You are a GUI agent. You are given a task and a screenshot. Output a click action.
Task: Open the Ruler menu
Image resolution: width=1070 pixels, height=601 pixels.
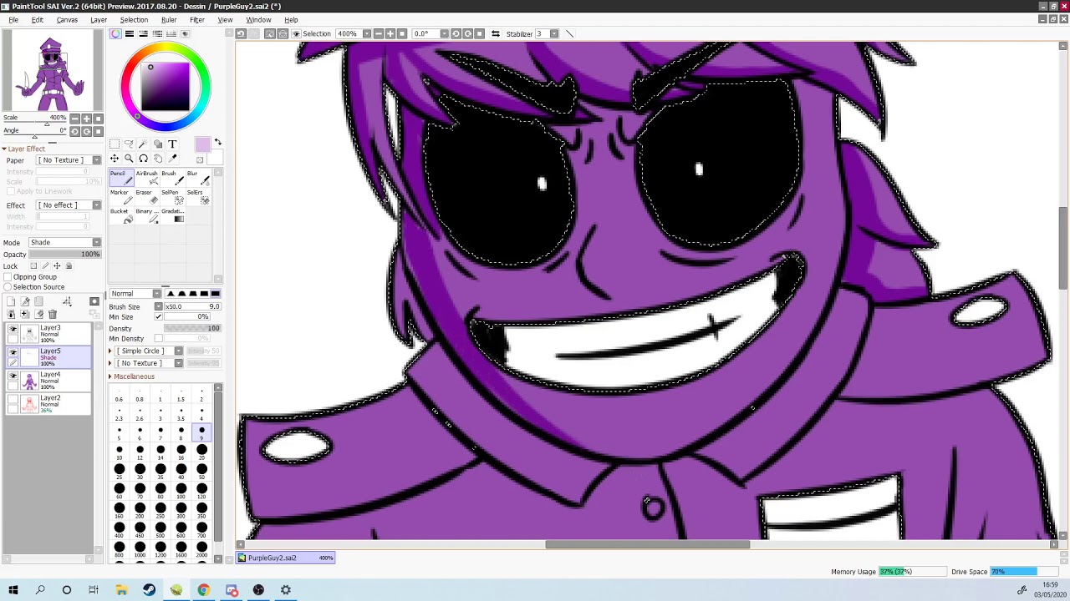[169, 19]
